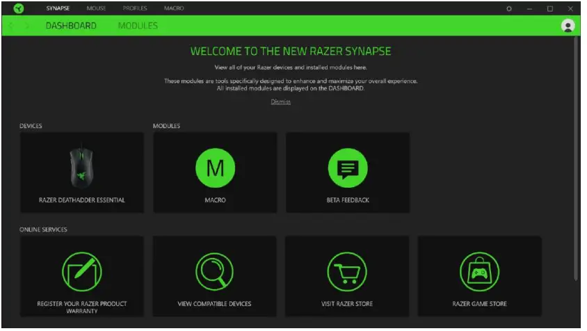Open the MOUSE top menu
The height and width of the screenshot is (331, 587).
pos(97,8)
